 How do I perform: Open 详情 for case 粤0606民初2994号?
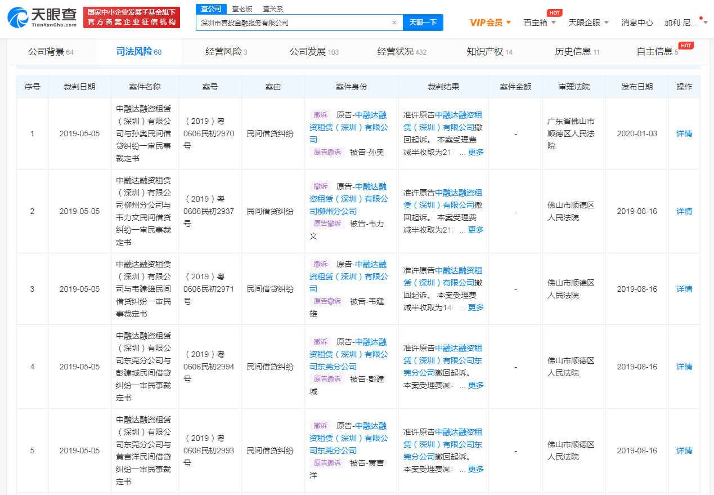click(x=684, y=367)
